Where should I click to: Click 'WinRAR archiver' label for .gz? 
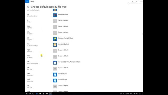tap(63, 14)
